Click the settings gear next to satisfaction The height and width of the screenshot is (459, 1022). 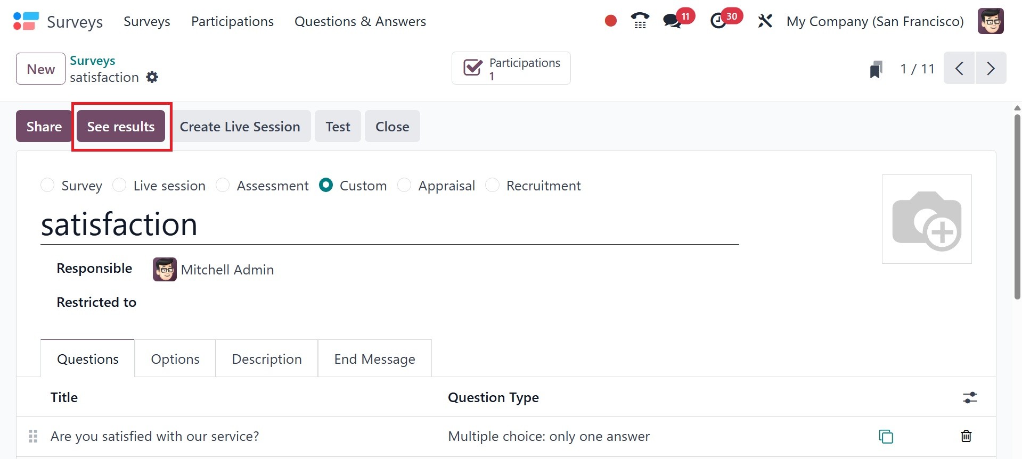coord(152,77)
